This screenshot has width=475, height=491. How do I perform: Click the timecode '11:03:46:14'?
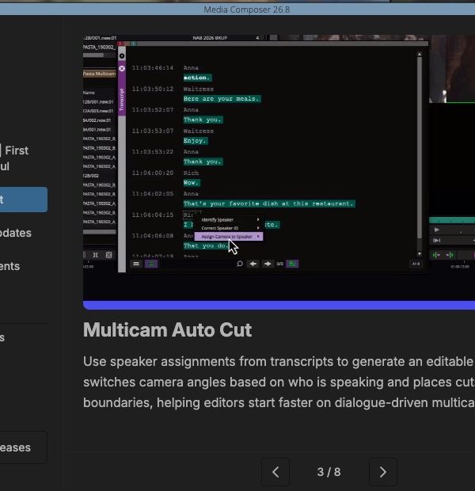pyautogui.click(x=153, y=67)
